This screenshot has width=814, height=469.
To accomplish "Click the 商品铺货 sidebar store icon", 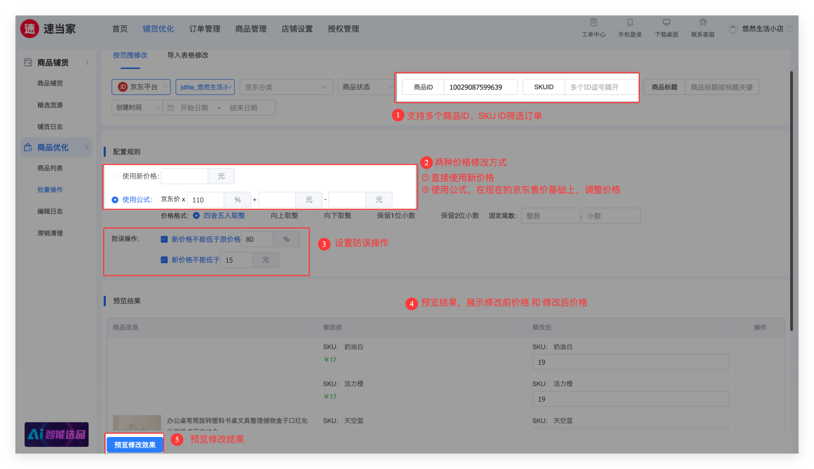I will (x=28, y=62).
